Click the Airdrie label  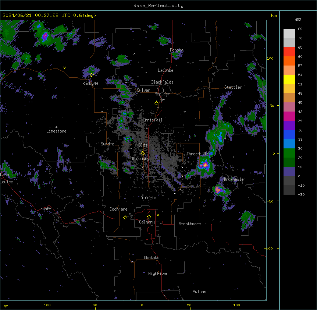tap(149, 198)
